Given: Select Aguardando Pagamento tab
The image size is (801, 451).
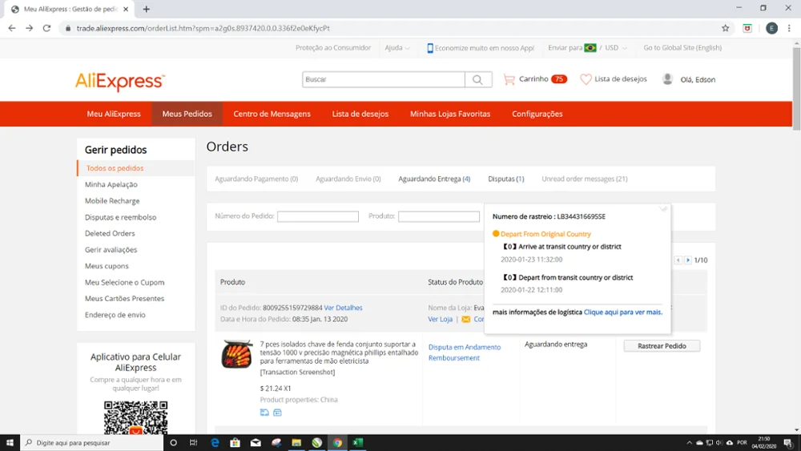Looking at the screenshot, I should 256,179.
